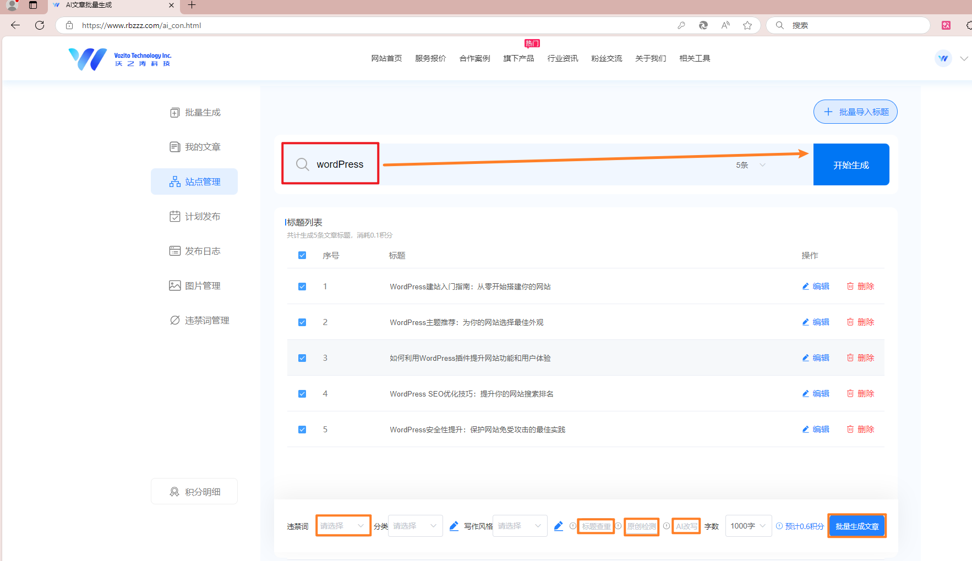Open 行业资讯 in top navigation
972x561 pixels.
(x=563, y=58)
